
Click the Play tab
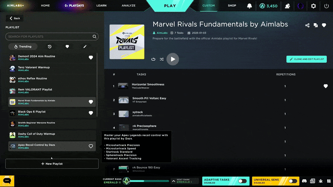[170, 6]
